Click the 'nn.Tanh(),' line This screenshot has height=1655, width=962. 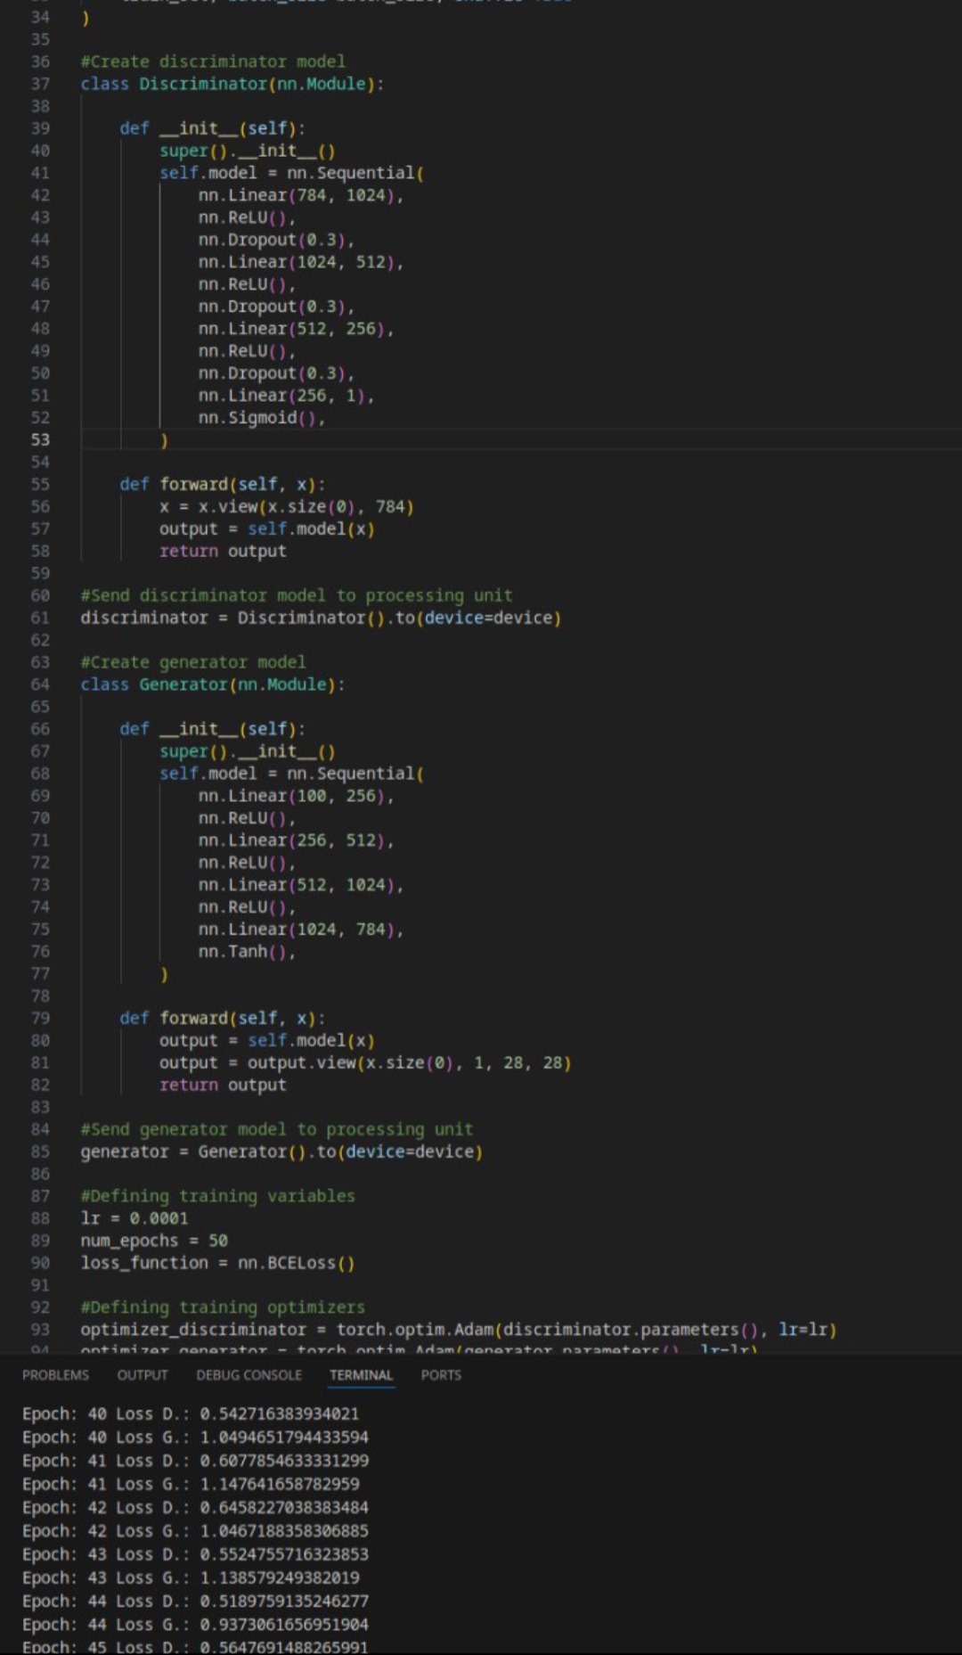point(247,952)
